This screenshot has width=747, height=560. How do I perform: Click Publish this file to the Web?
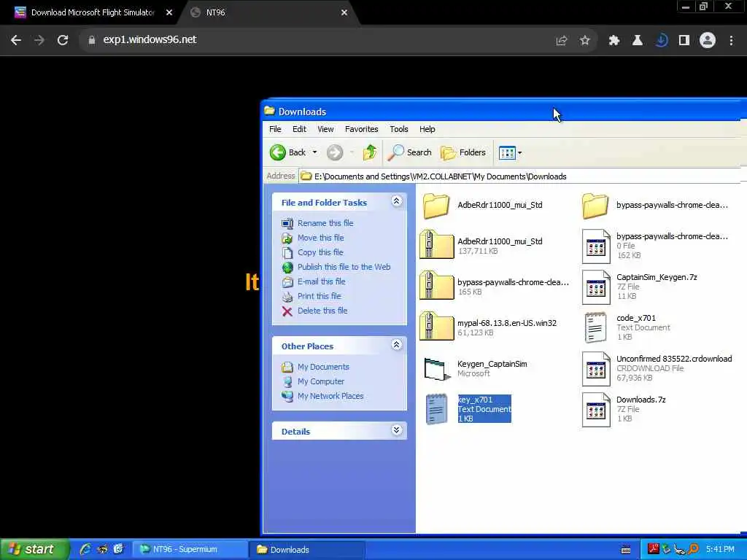click(x=344, y=267)
